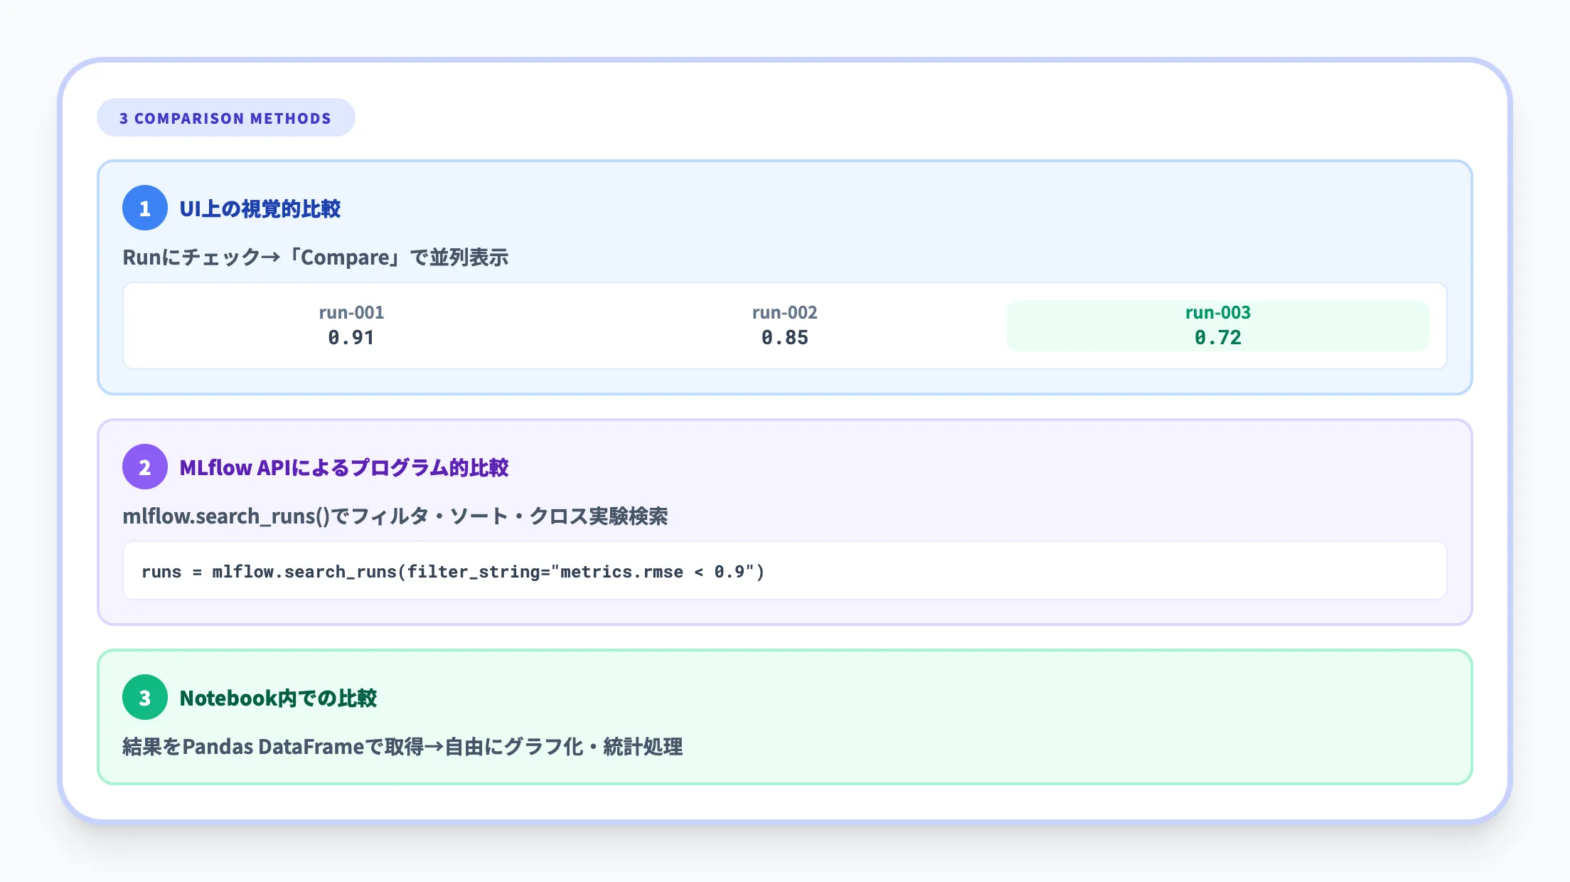
Task: Select the run-001 metric card
Action: (351, 326)
